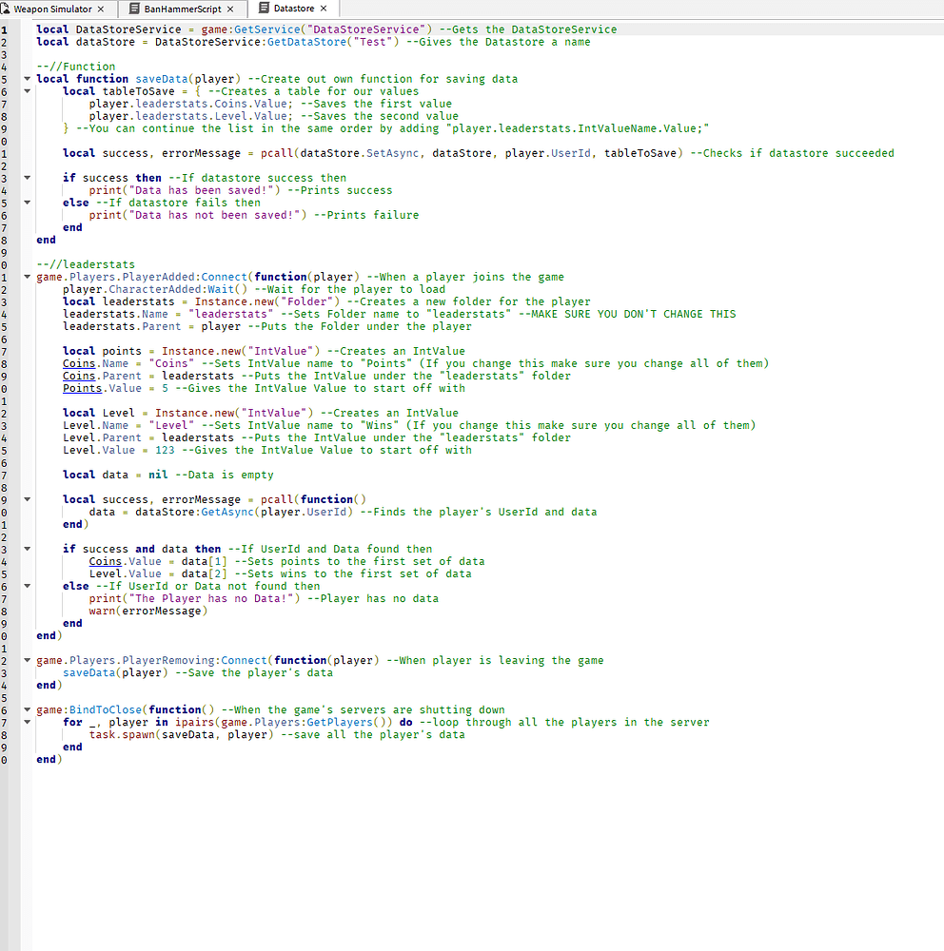Close the Datastore tab
944x951 pixels.
[x=324, y=9]
